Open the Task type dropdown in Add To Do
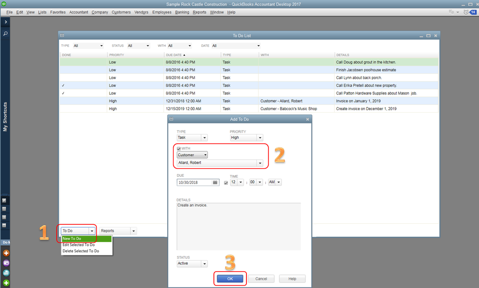Viewport: 479px width, 288px height. tap(204, 138)
